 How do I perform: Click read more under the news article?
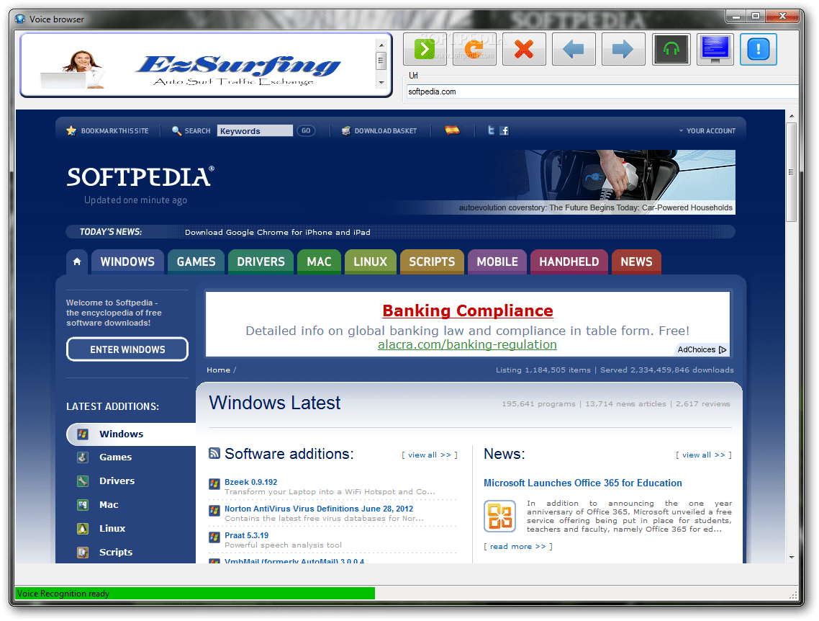[x=518, y=546]
